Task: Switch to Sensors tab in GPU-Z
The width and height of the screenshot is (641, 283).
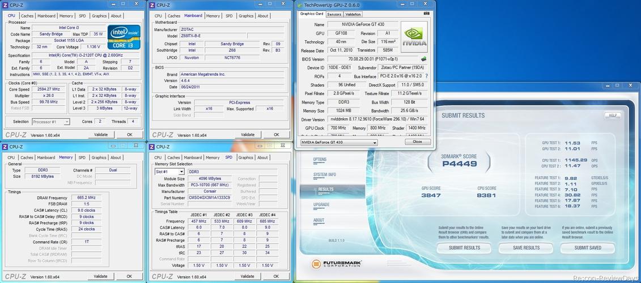Action: (x=334, y=14)
